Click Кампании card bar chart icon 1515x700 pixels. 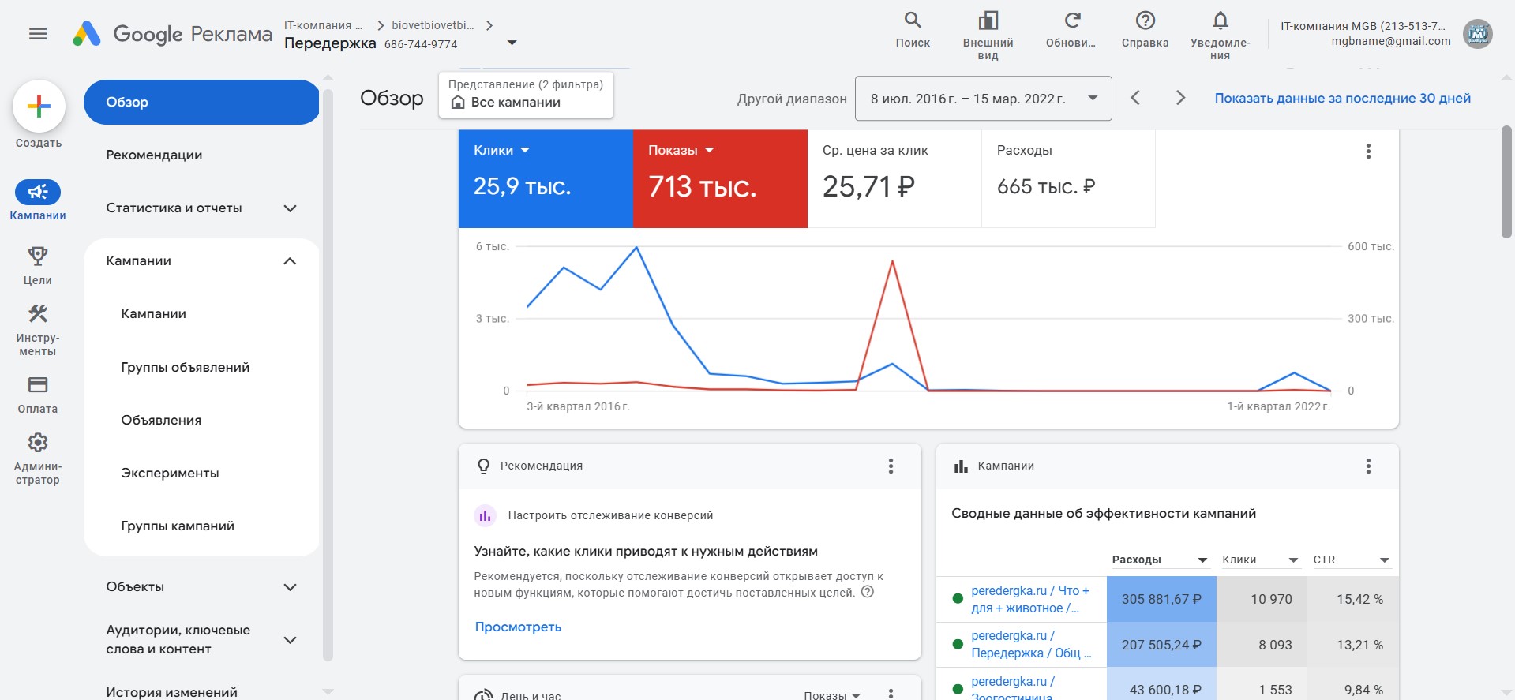pyautogui.click(x=961, y=466)
